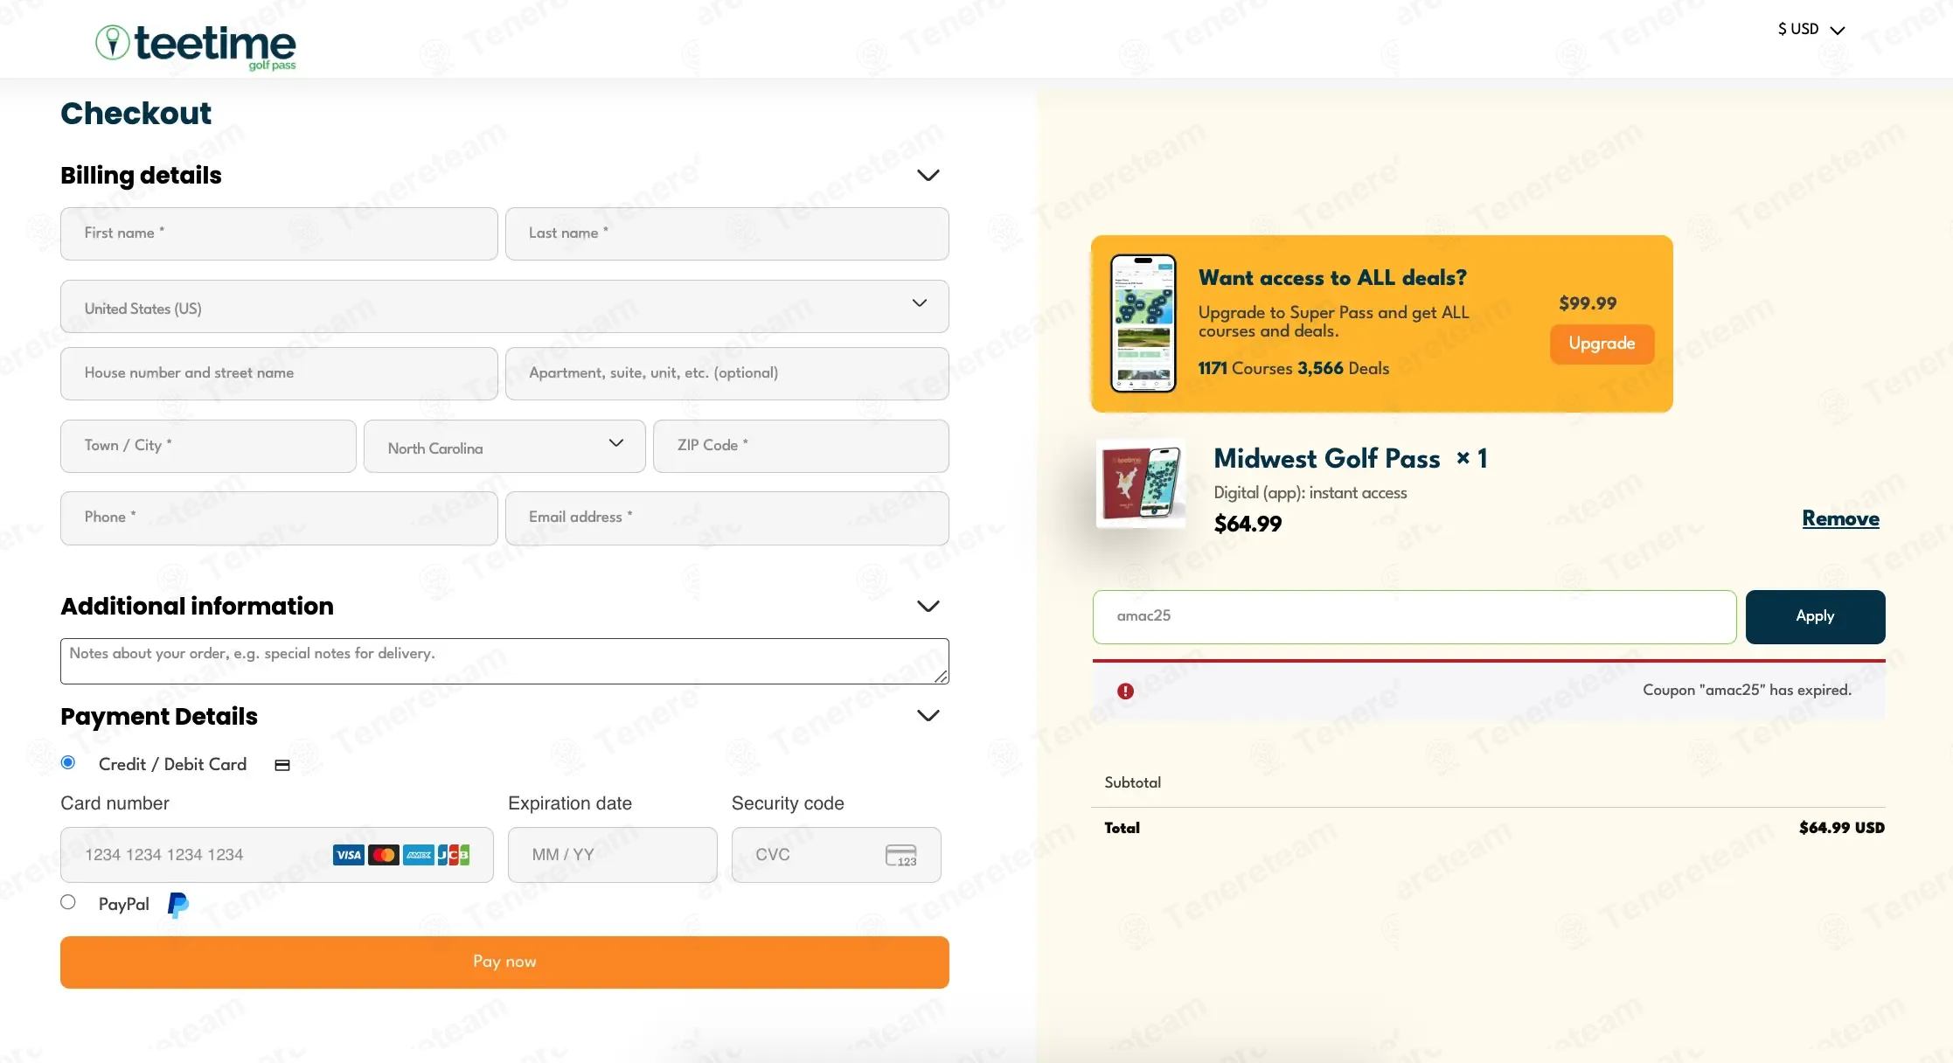Click the JCB card icon
This screenshot has height=1063, width=1953.
pos(454,855)
